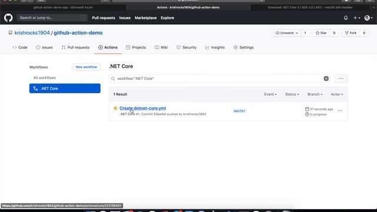Click the master branch label
Image resolution: width=377 pixels, height=212 pixels.
(240, 111)
